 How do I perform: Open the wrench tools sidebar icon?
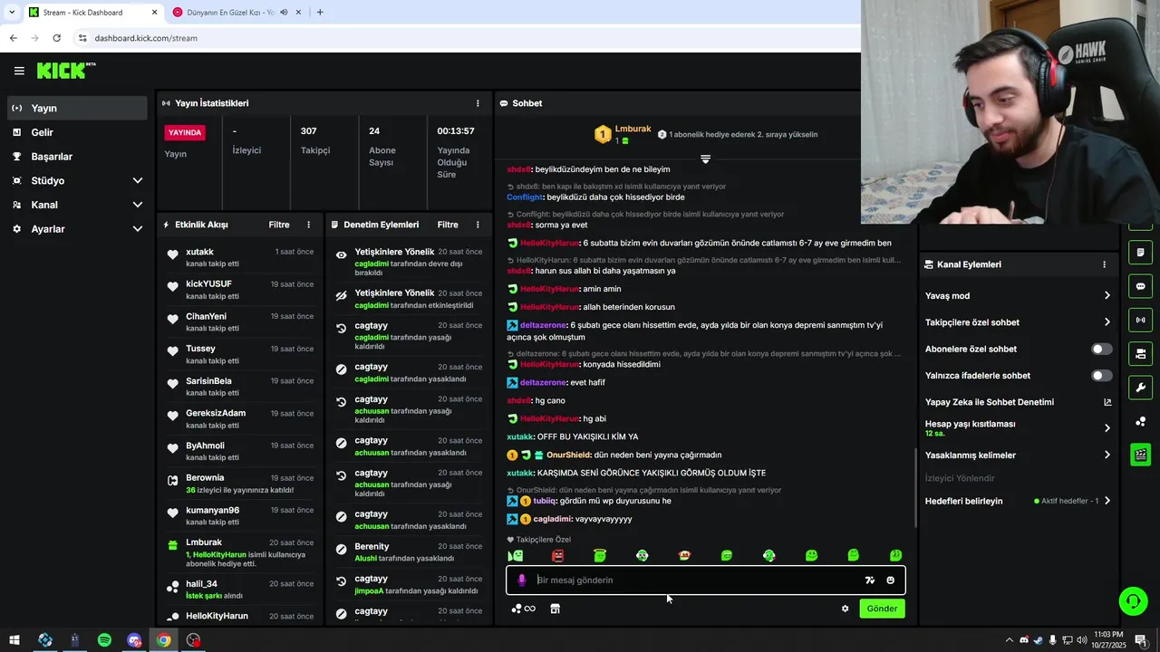coord(1141,388)
